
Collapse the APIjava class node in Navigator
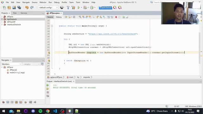(x=2, y=67)
